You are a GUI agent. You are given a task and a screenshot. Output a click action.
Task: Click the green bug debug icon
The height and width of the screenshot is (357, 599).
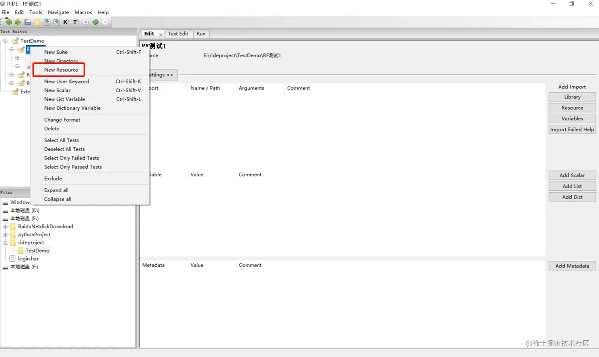pos(95,22)
